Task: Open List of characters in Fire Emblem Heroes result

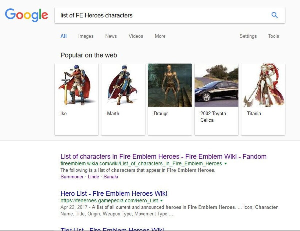Action: (x=163, y=156)
